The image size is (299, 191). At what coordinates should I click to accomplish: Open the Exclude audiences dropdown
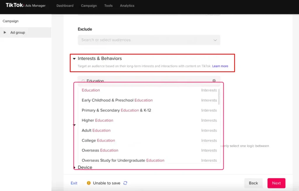pyautogui.click(x=149, y=40)
